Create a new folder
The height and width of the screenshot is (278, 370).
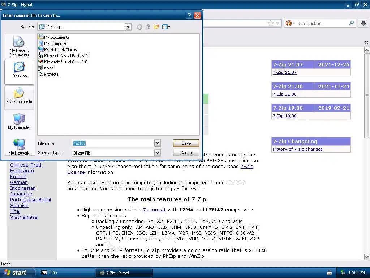(x=156, y=27)
